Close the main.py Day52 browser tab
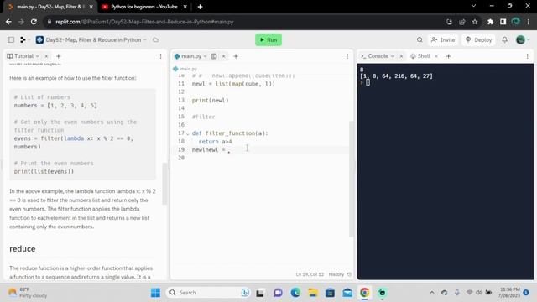 pyautogui.click(x=91, y=7)
